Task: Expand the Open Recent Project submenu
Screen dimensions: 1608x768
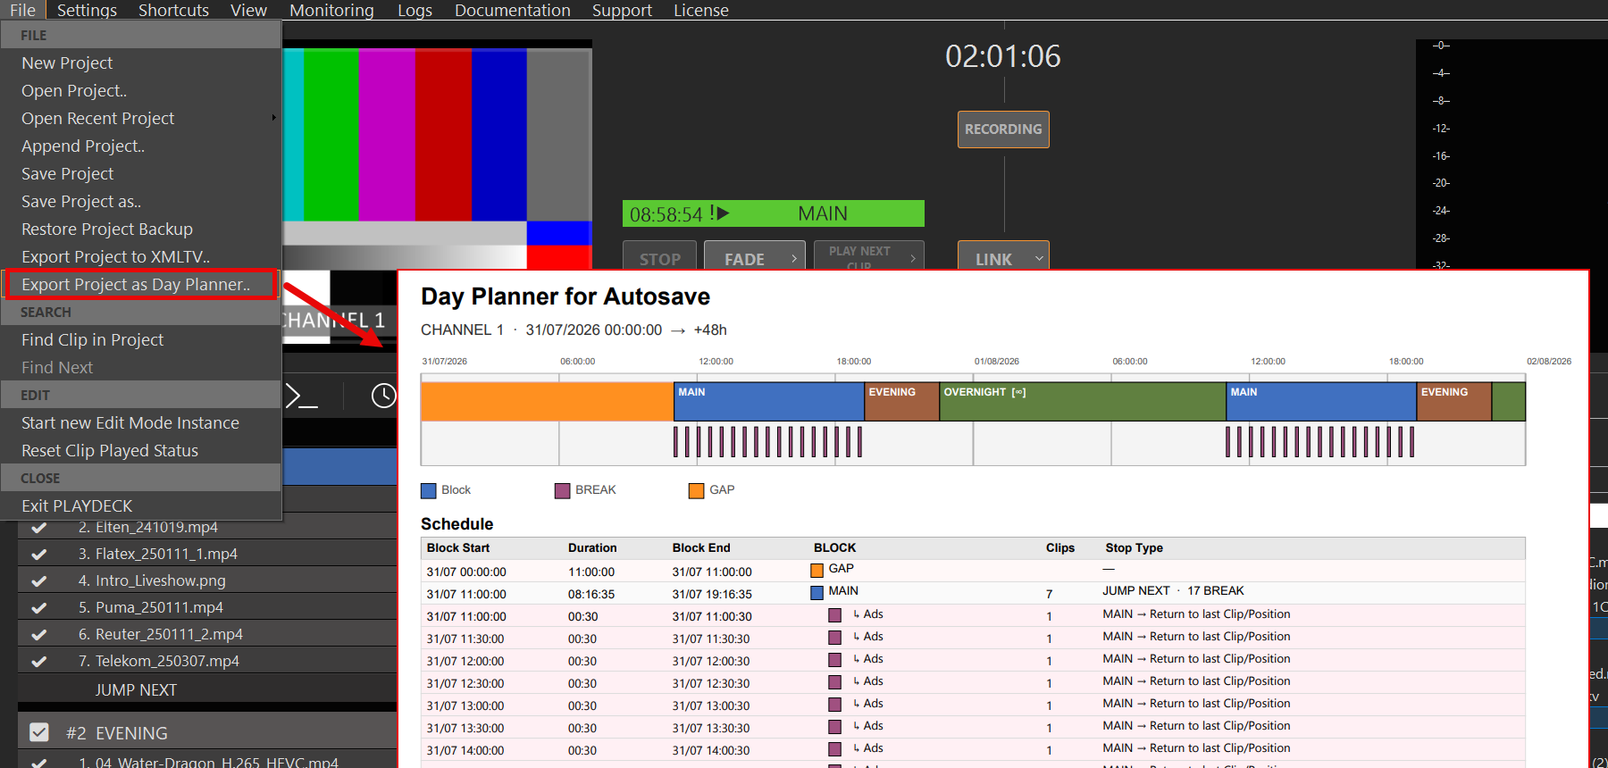Action: pos(273,118)
